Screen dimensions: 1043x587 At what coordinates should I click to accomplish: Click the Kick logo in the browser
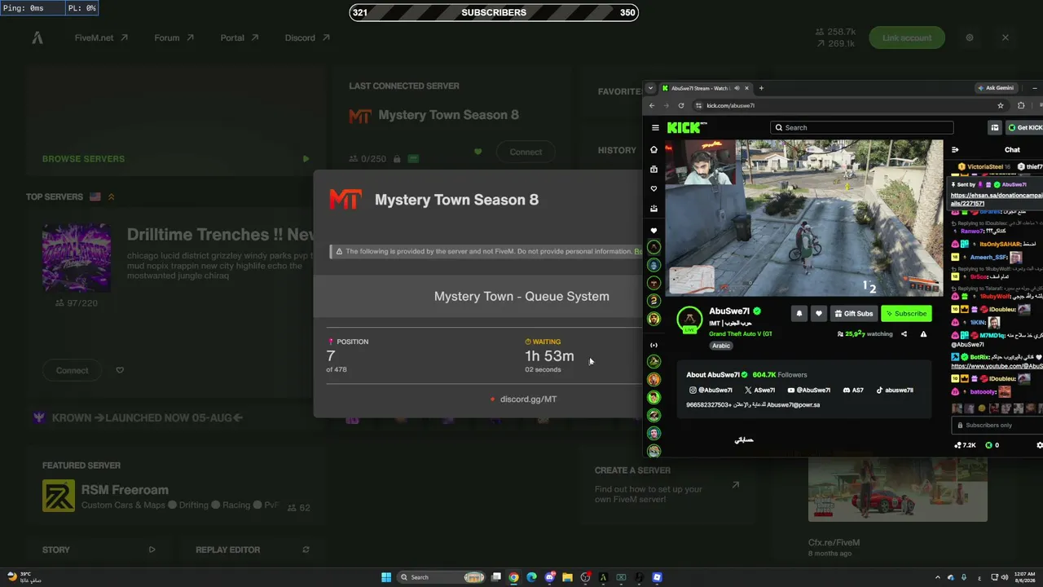pyautogui.click(x=687, y=127)
